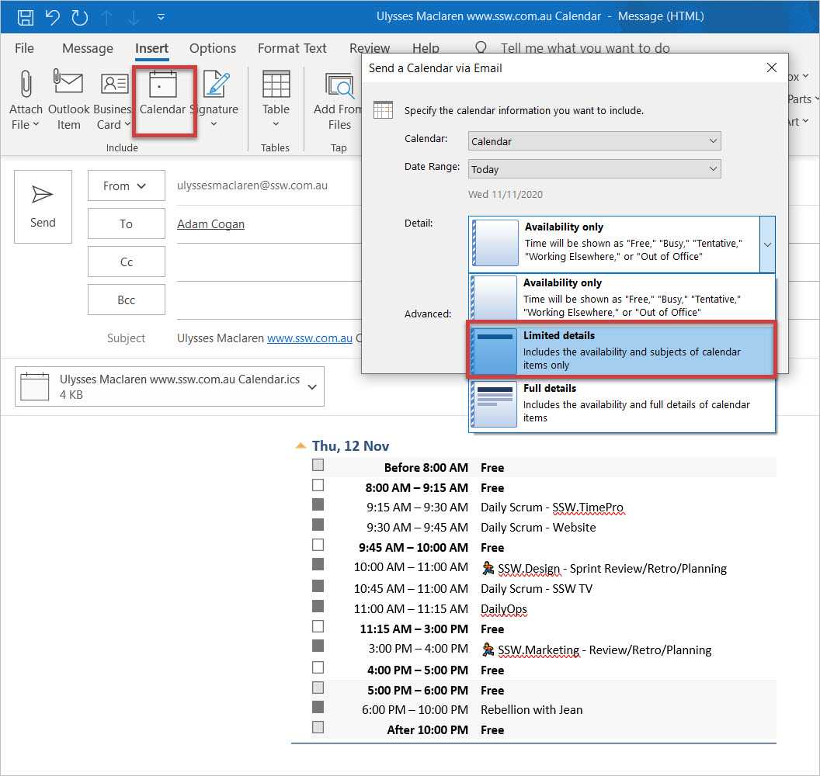
Task: Click the Outlook Item envelope icon
Action: pyautogui.click(x=68, y=83)
